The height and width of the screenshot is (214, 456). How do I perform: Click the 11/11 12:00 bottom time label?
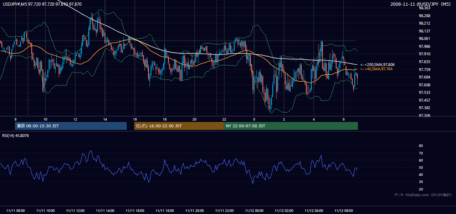(x=75, y=211)
